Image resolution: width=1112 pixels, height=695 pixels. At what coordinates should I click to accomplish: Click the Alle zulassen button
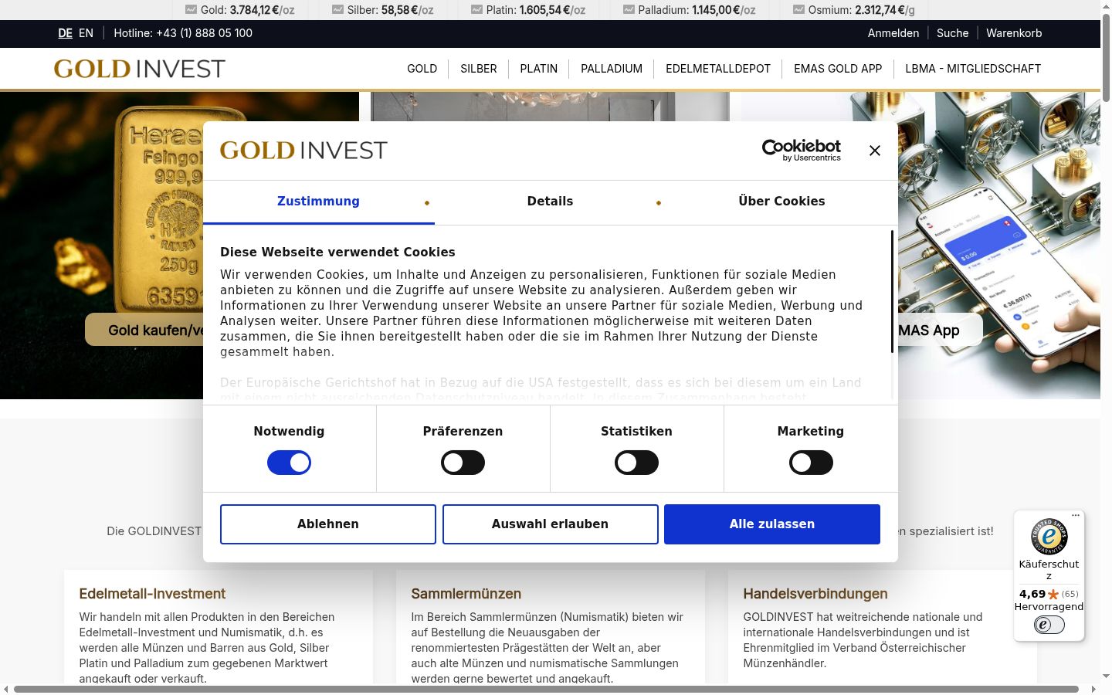(772, 524)
